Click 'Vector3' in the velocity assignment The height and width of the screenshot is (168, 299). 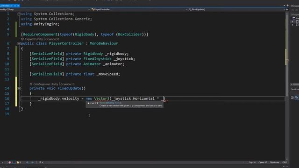click(102, 98)
